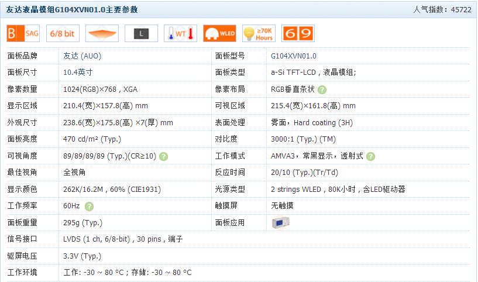This screenshot has height=282, width=478.
Task: Click the orange WLED backlight icon
Action: (x=219, y=33)
